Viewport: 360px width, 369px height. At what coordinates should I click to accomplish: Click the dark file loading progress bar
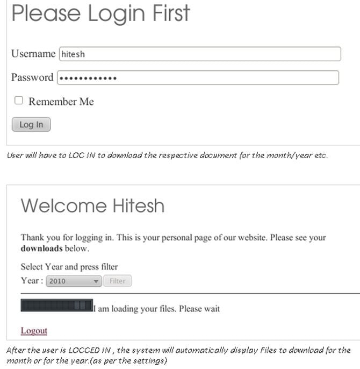(56, 306)
